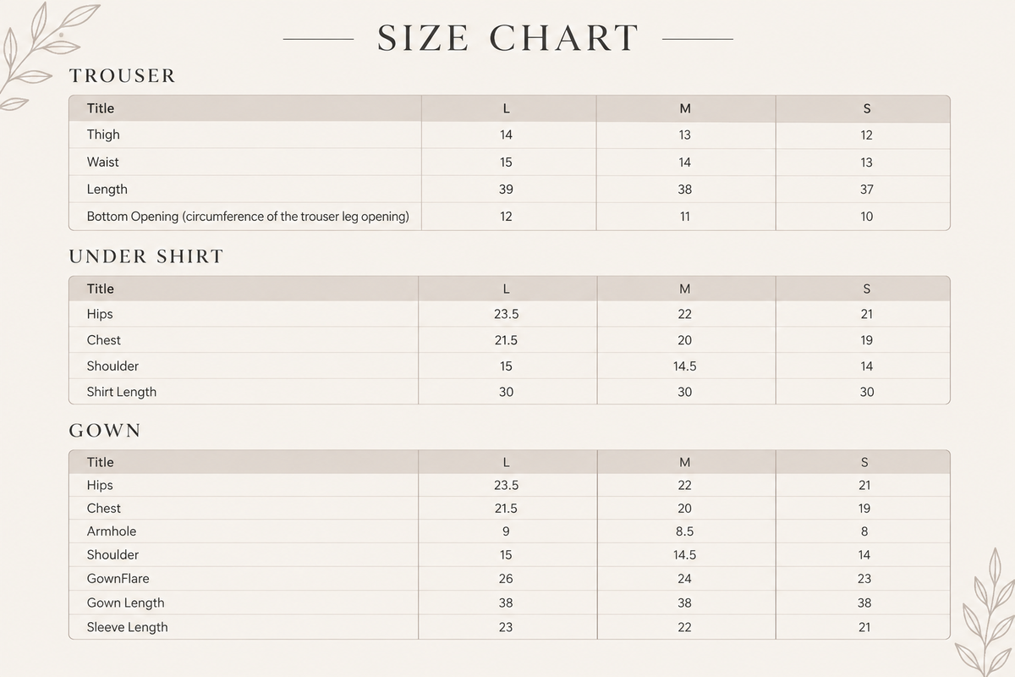Select the Armhole row label in the Gown table

[x=112, y=531]
